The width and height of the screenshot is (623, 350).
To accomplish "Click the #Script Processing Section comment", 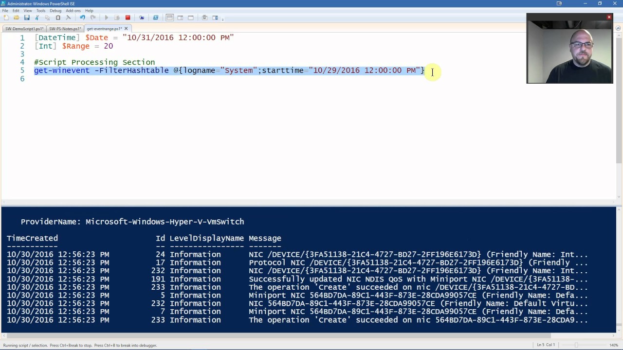I will [94, 62].
